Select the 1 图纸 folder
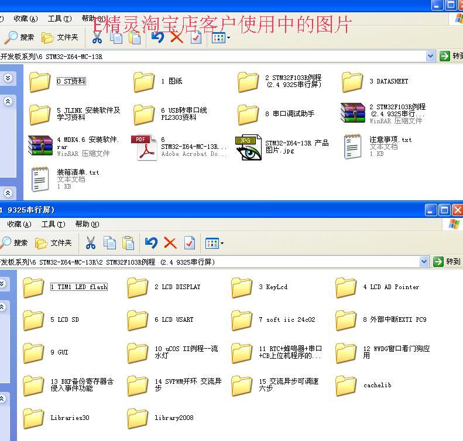463x441 pixels. (157, 82)
